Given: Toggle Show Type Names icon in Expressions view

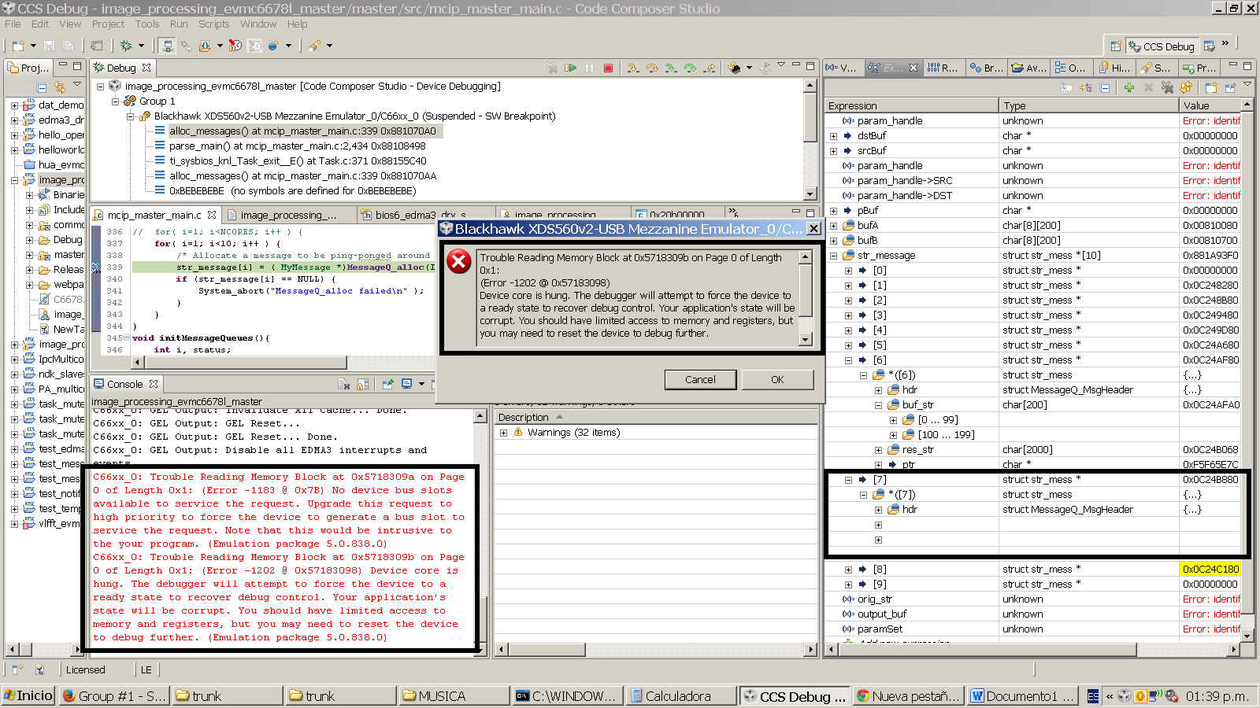Looking at the screenshot, I should point(1066,87).
